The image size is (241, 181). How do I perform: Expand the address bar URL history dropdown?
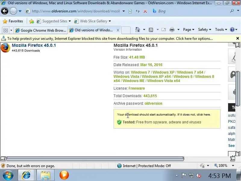pyautogui.click(x=124, y=11)
